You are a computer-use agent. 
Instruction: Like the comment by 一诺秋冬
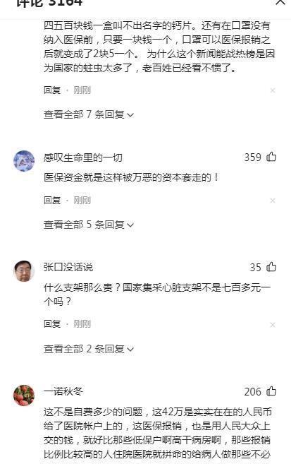[x=271, y=391]
